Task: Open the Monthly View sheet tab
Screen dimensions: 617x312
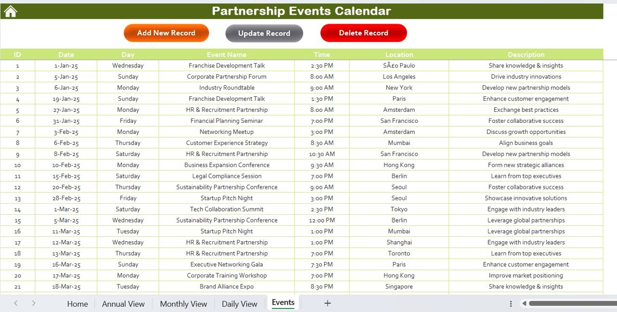Action: pyautogui.click(x=184, y=304)
